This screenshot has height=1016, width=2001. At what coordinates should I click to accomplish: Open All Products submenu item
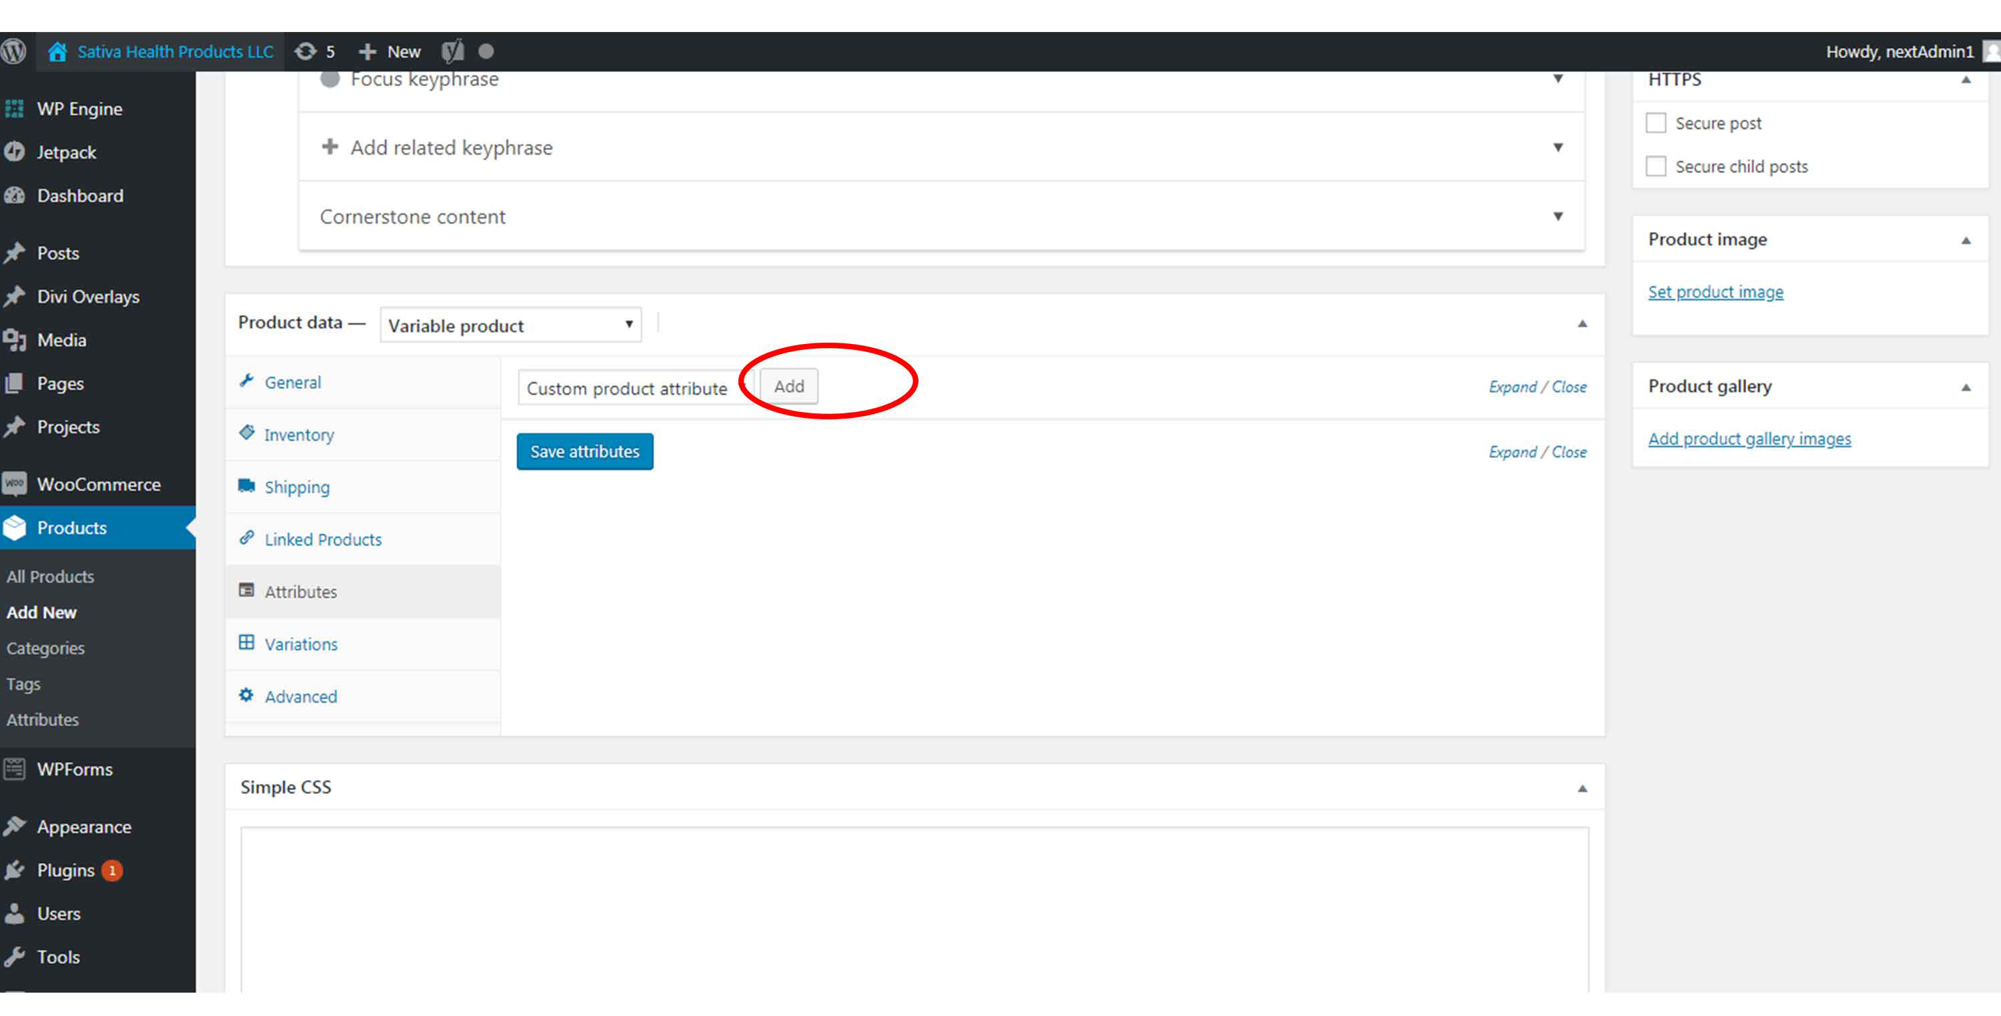[50, 577]
